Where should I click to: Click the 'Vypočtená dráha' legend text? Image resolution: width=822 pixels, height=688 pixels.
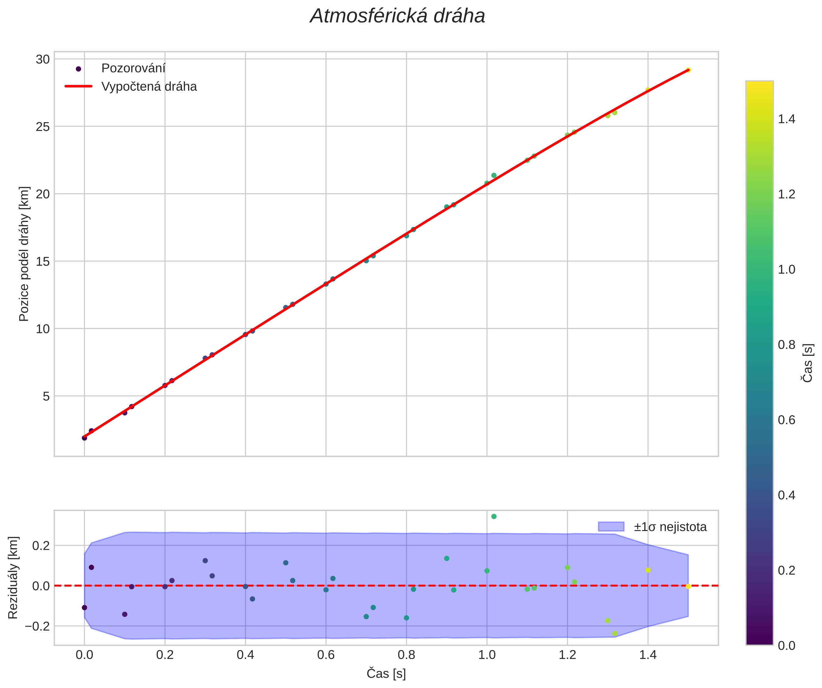(149, 86)
